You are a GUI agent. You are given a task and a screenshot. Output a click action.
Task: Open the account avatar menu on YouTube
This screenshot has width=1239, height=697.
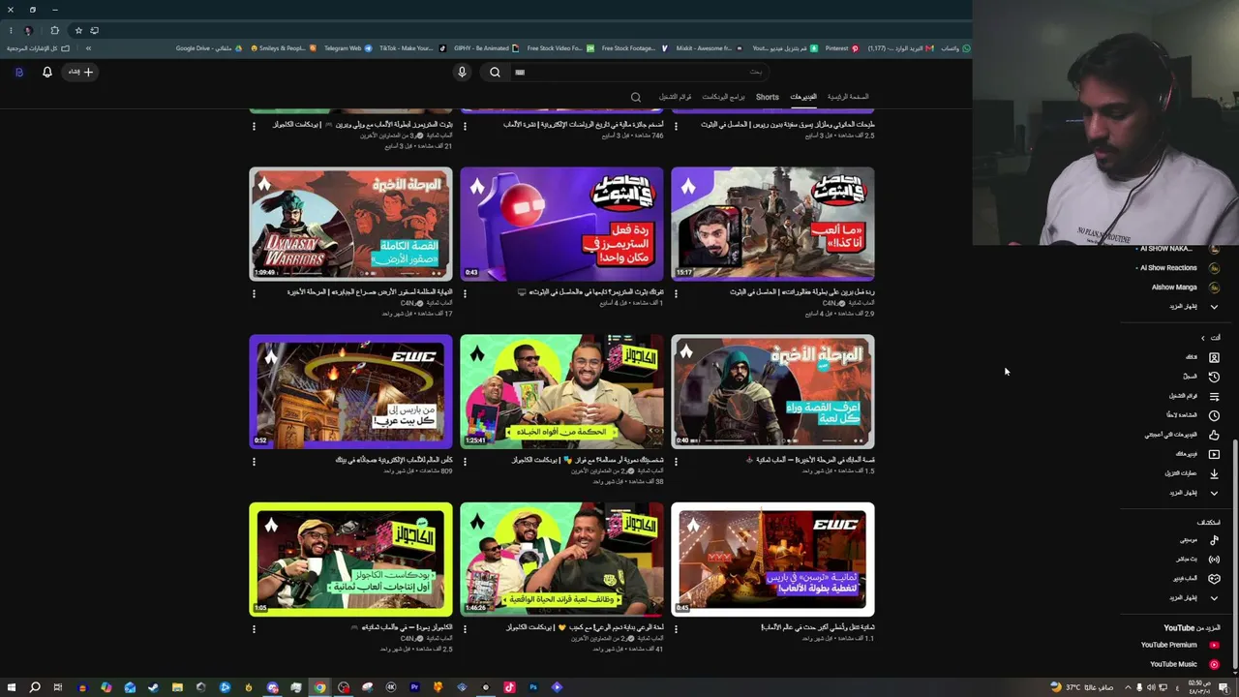pyautogui.click(x=18, y=72)
